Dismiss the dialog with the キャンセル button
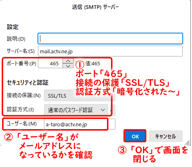Screen dimensions: 192x167 point(166,136)
